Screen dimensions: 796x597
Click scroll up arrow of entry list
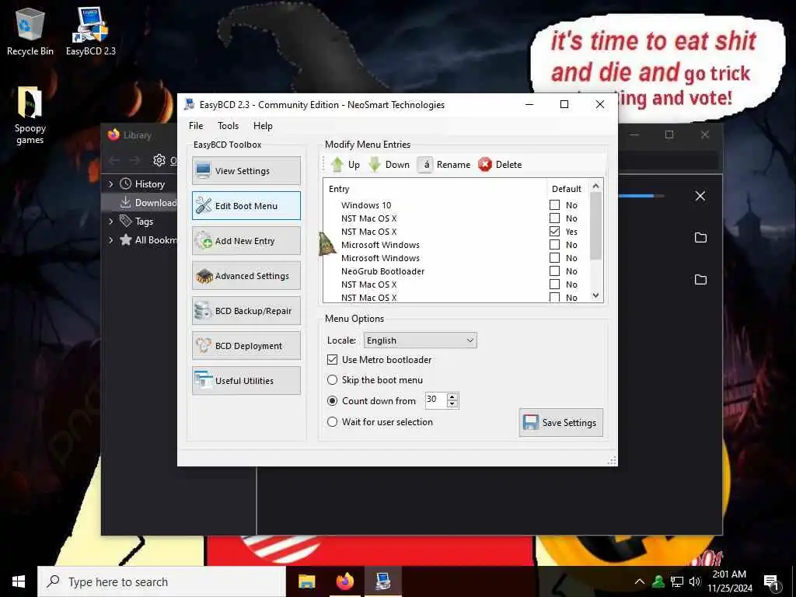pyautogui.click(x=596, y=186)
